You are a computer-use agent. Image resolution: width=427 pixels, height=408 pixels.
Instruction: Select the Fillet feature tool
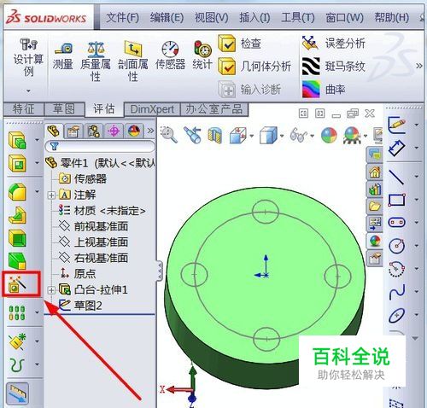coord(17,192)
